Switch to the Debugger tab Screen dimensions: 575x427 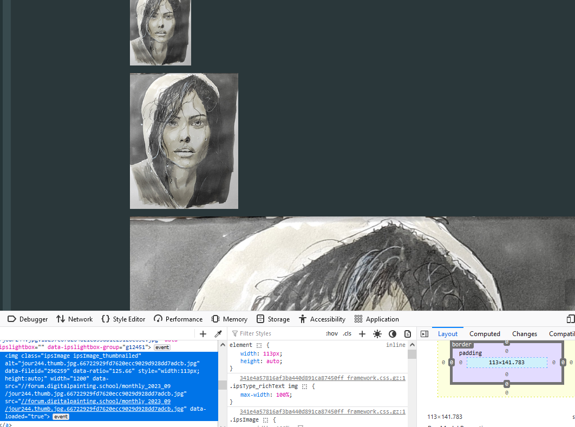coord(28,319)
